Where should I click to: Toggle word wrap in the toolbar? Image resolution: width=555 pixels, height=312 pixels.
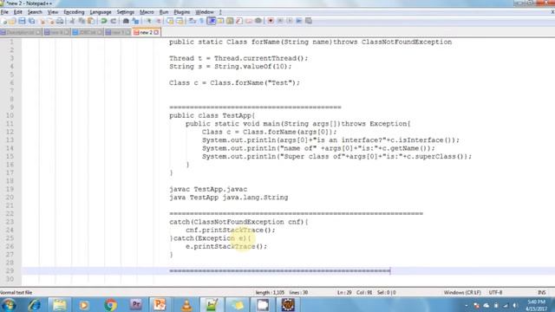193,21
